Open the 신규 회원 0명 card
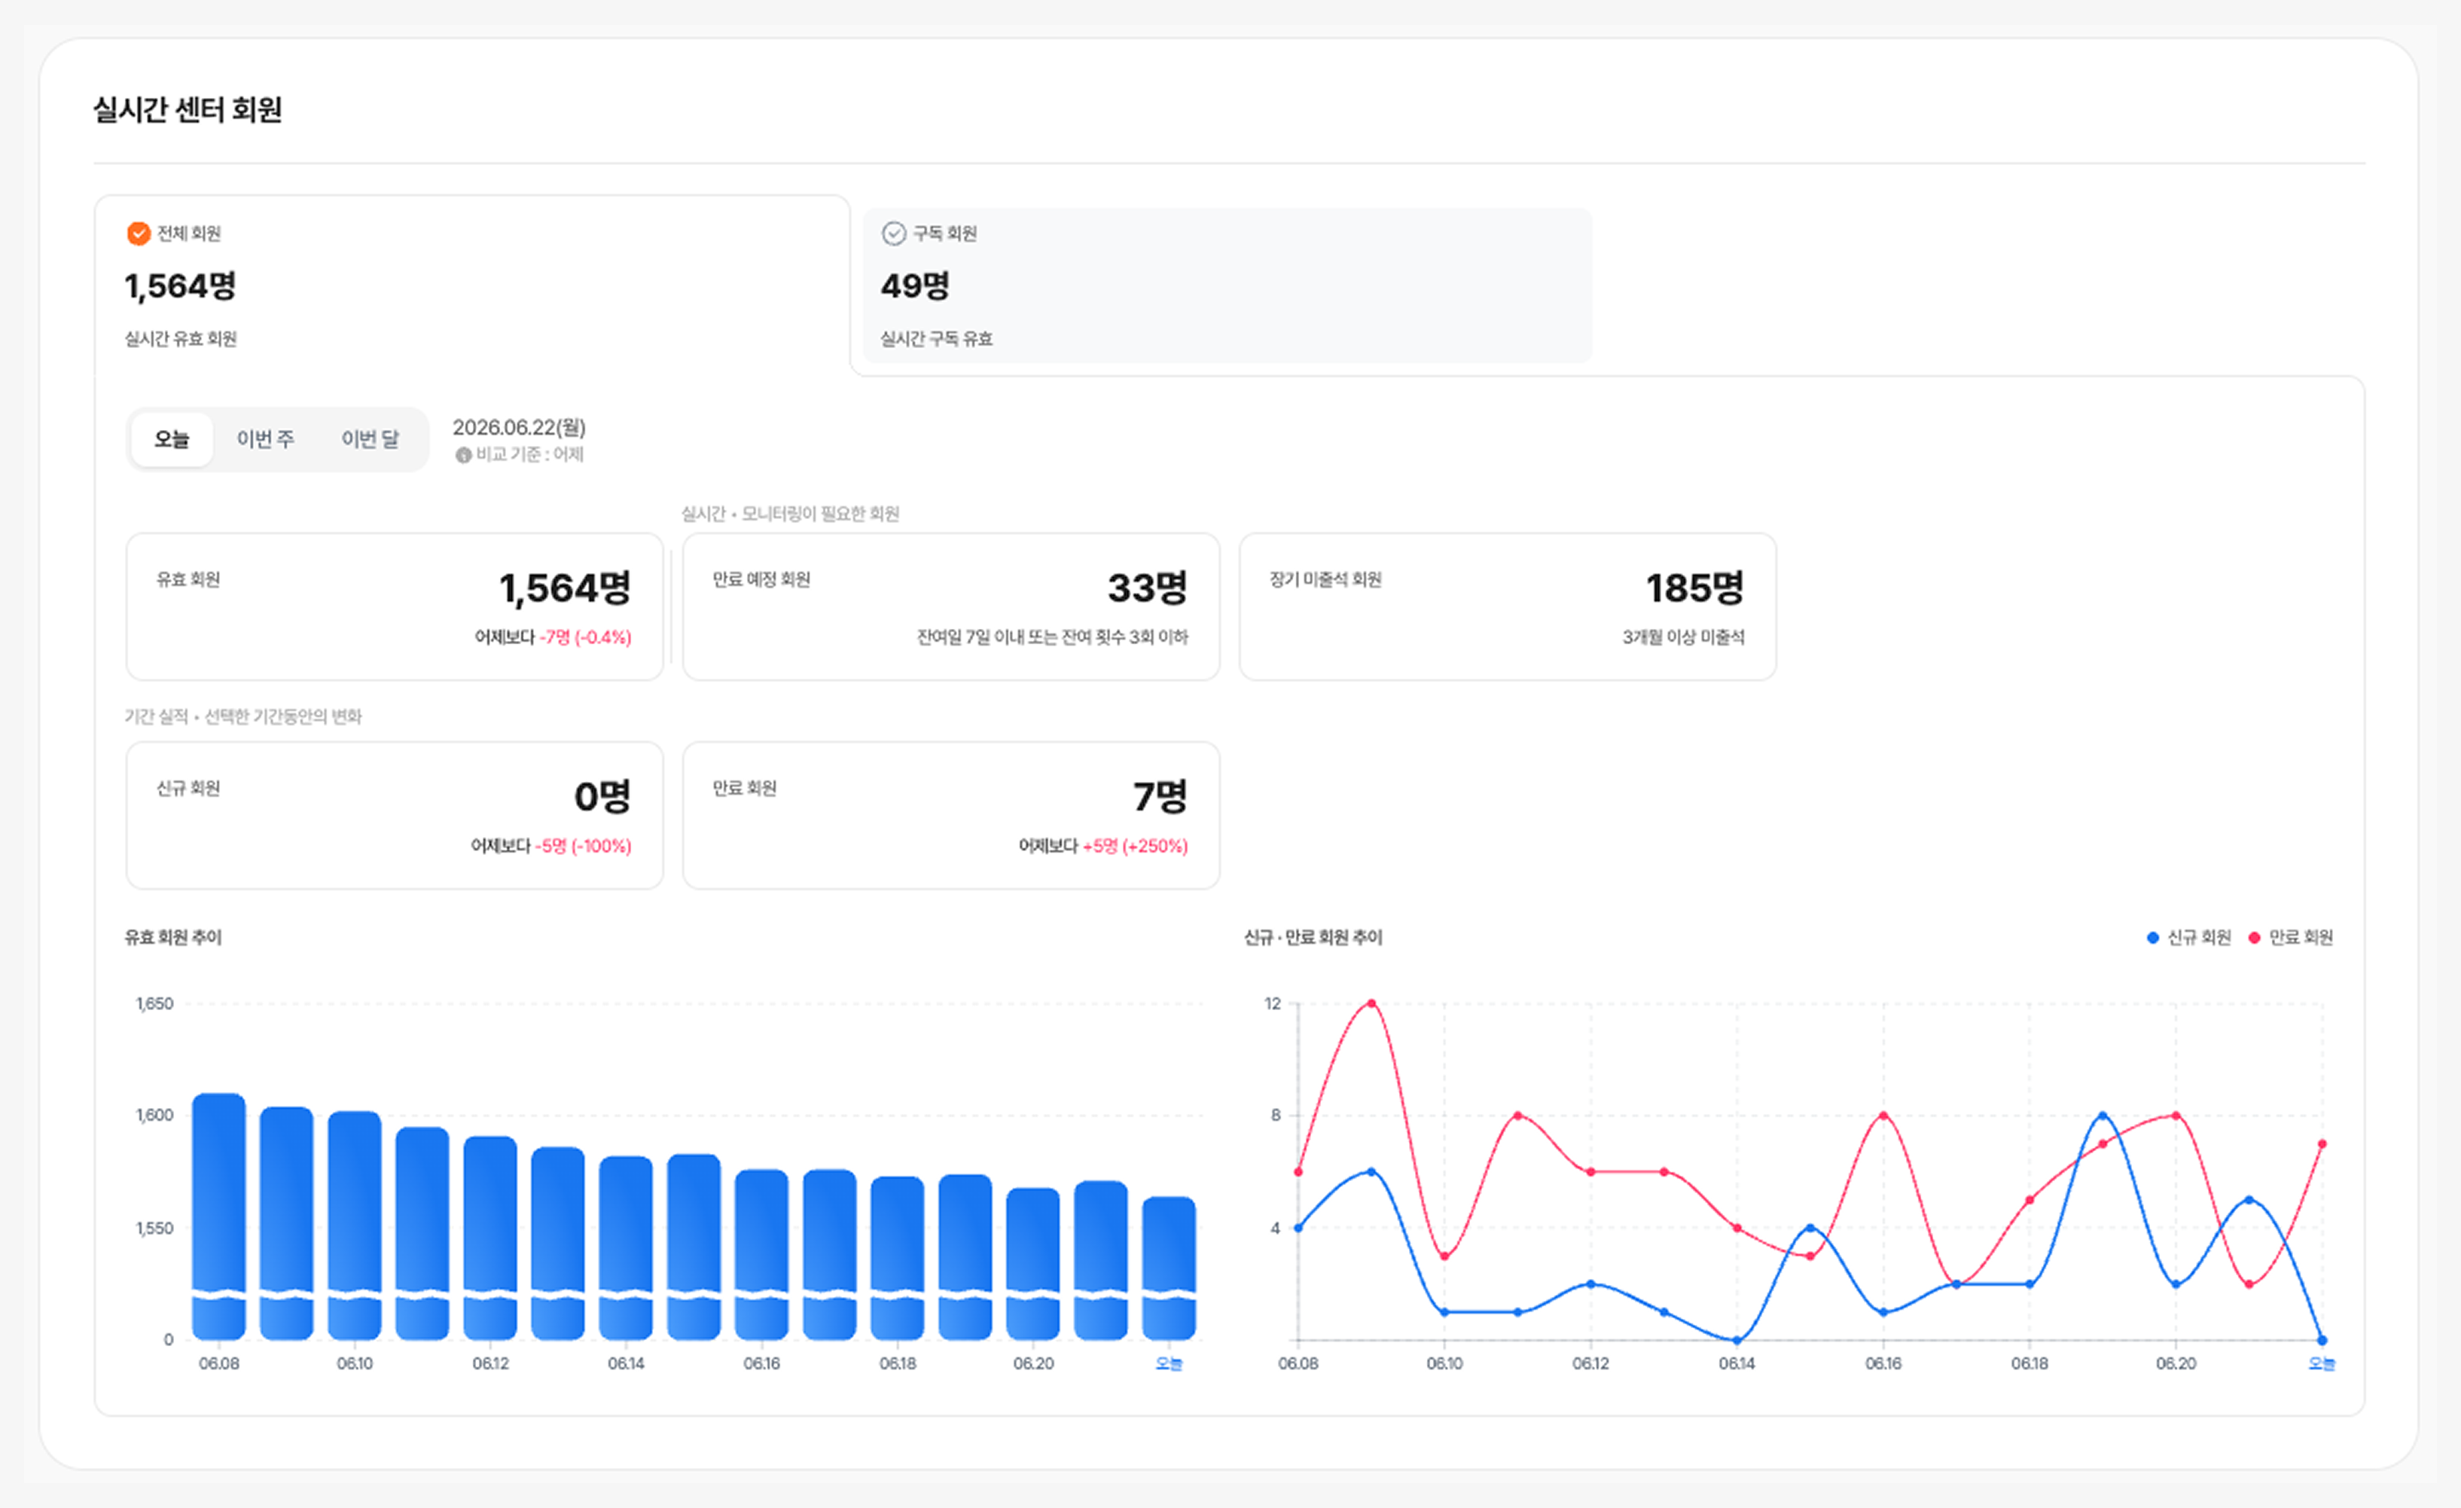This screenshot has height=1508, width=2461. [x=395, y=816]
